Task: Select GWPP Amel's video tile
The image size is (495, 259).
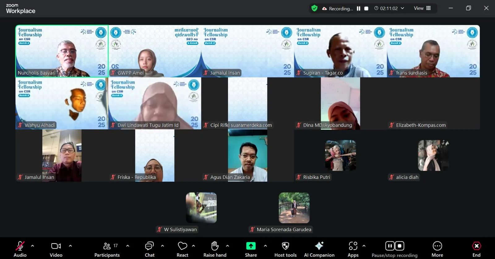Action: (155, 51)
